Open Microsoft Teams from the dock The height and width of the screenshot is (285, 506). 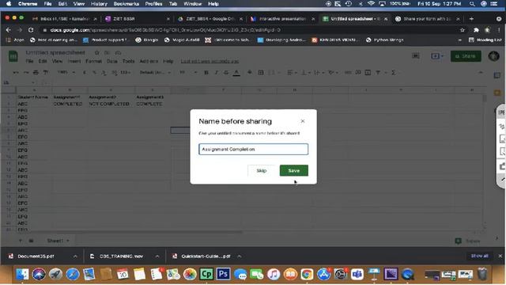tap(357, 274)
